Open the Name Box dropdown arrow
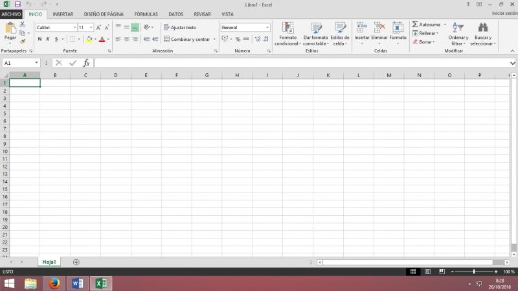Screen dimensions: 518x291 36,63
